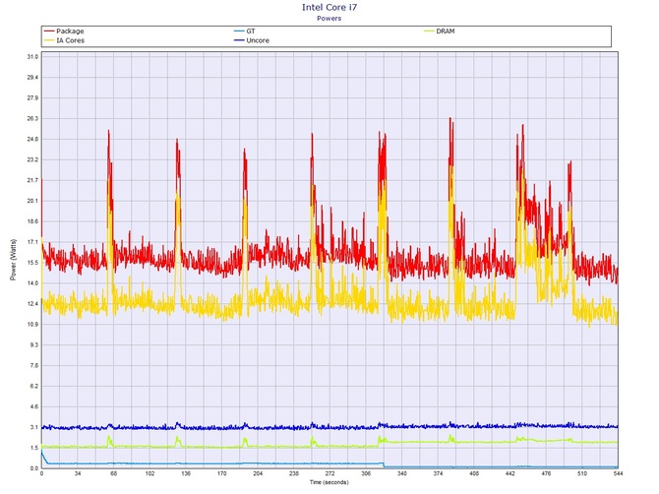The height and width of the screenshot is (494, 659).
Task: Click the 544 x-axis tick label
Action: point(619,473)
